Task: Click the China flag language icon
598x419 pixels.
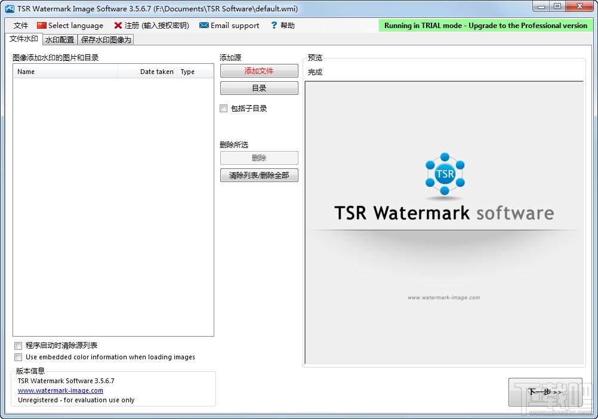Action: (42, 26)
